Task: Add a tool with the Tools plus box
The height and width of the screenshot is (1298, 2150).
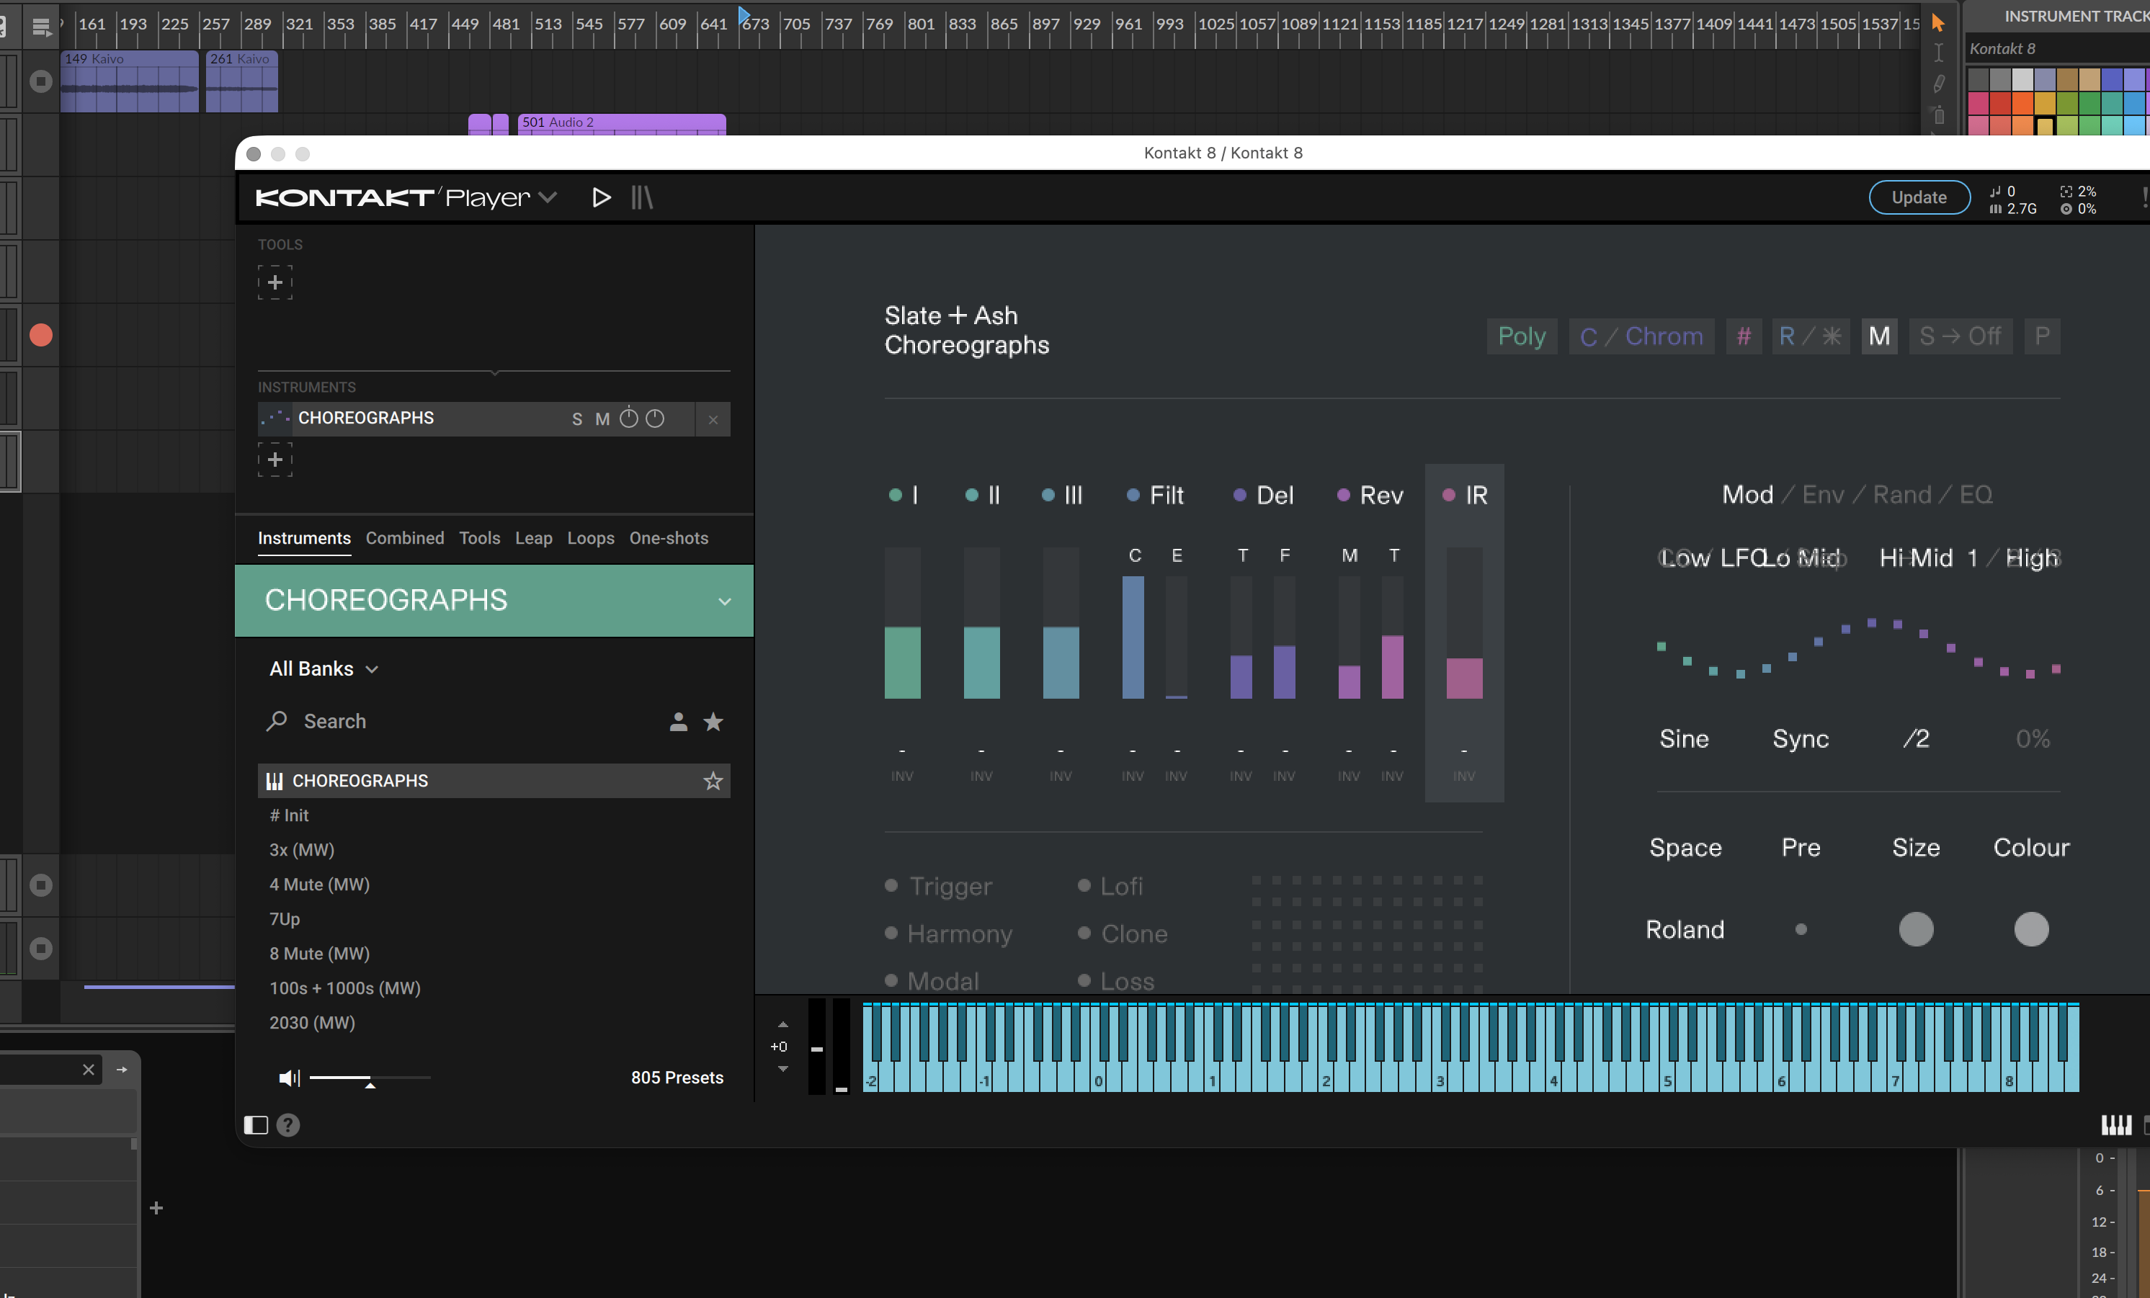Action: tap(275, 282)
